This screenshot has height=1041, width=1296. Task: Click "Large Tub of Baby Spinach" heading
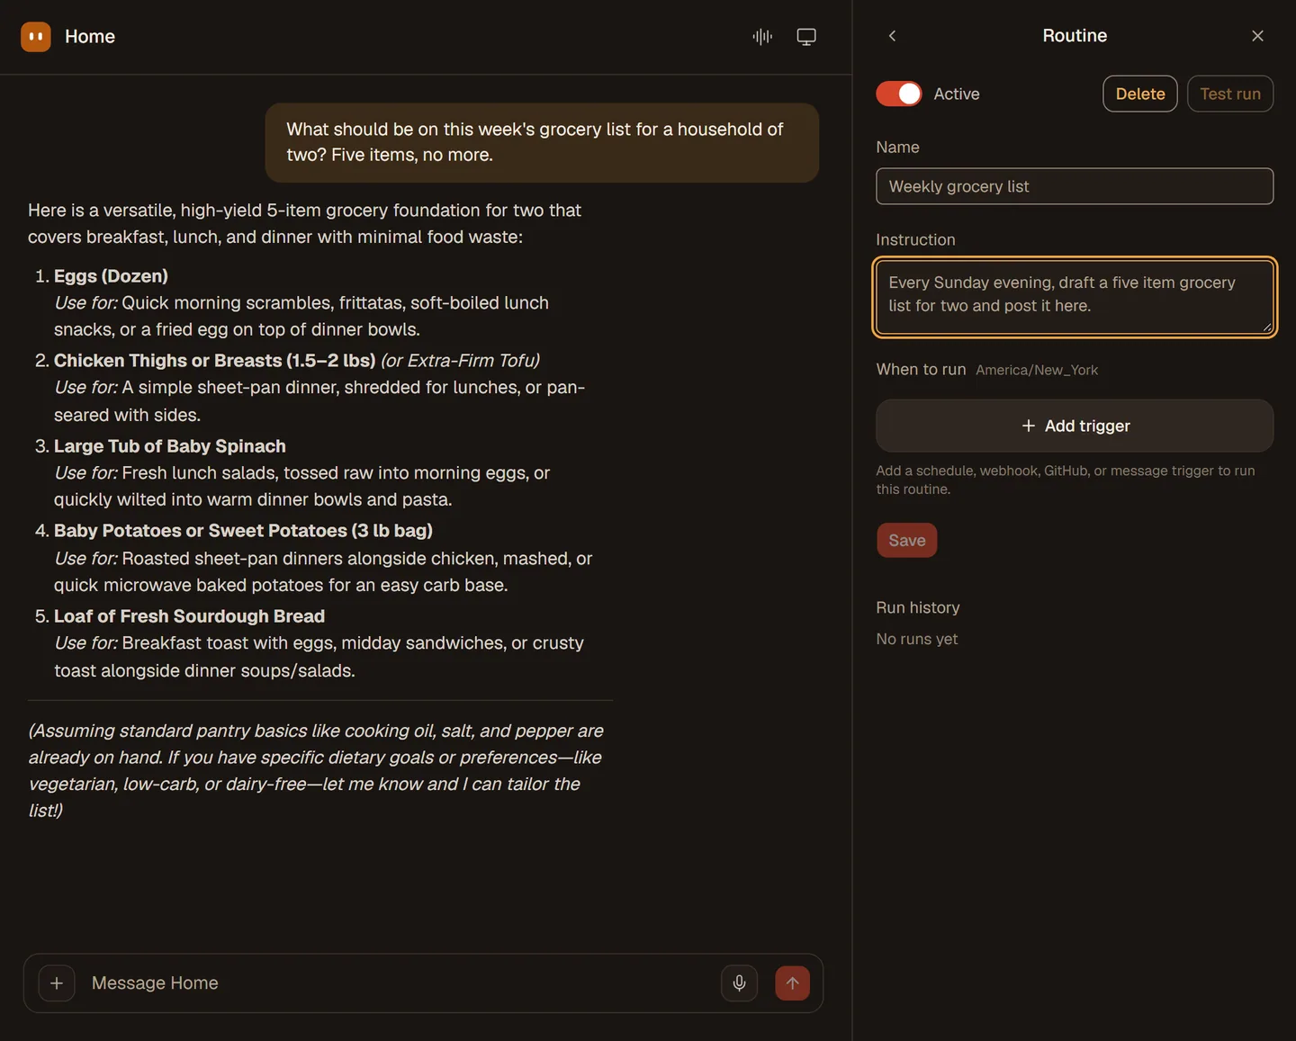click(x=170, y=446)
